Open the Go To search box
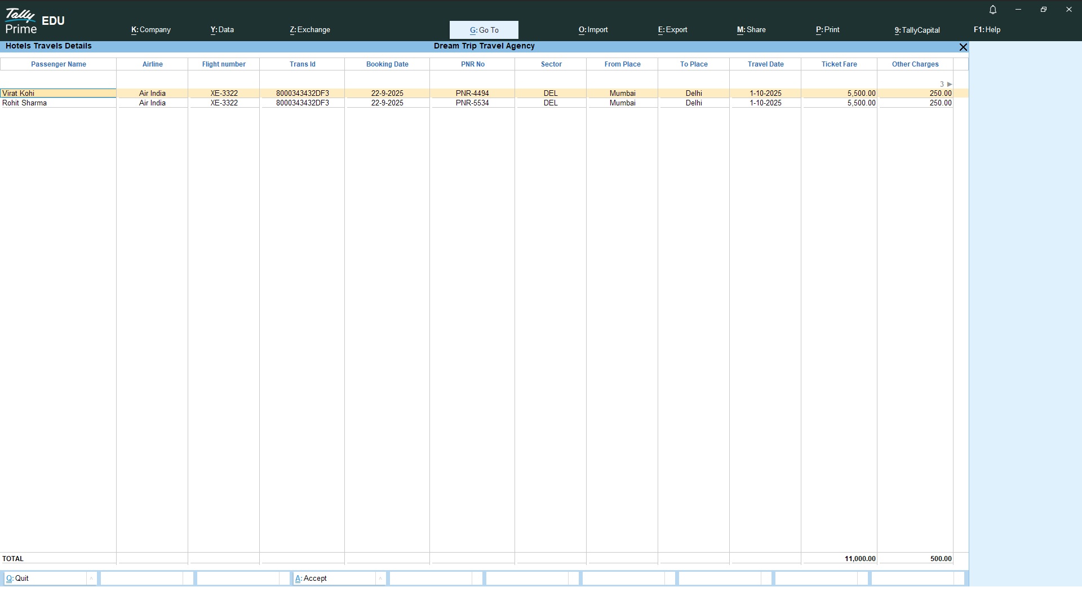Viewport: 1082px width, 609px height. point(484,30)
